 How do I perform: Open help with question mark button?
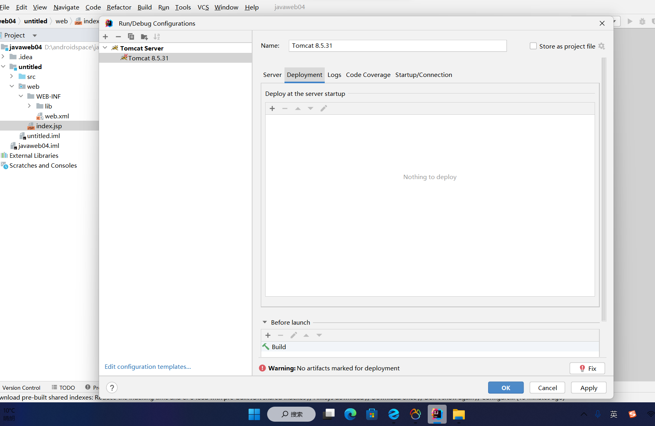pyautogui.click(x=112, y=388)
